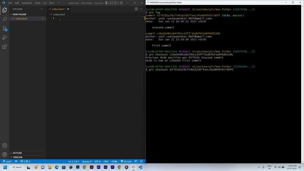
Task: Open Customize Layout icon in title bar
Action: [121, 3]
